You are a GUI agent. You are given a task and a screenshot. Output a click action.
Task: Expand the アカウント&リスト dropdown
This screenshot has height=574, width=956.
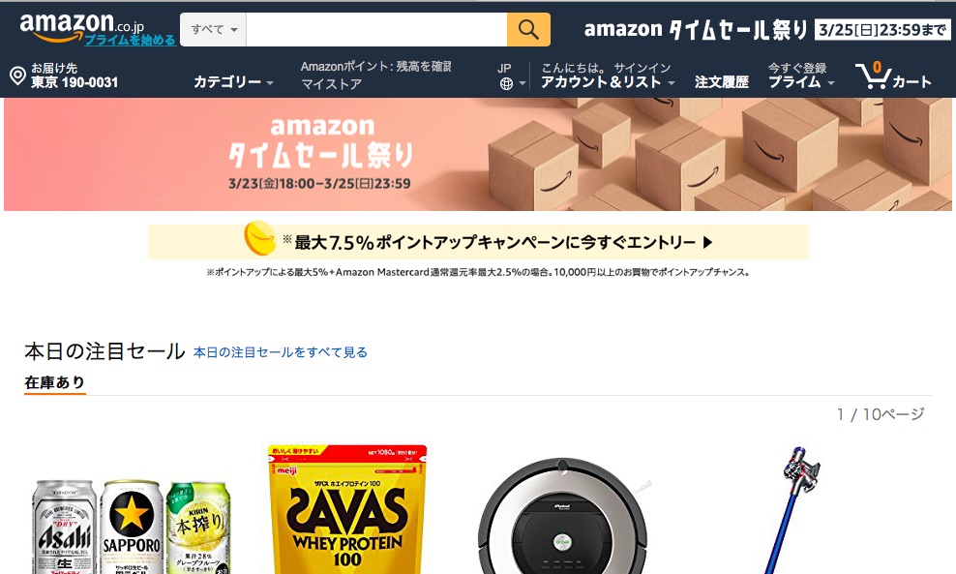tap(608, 81)
